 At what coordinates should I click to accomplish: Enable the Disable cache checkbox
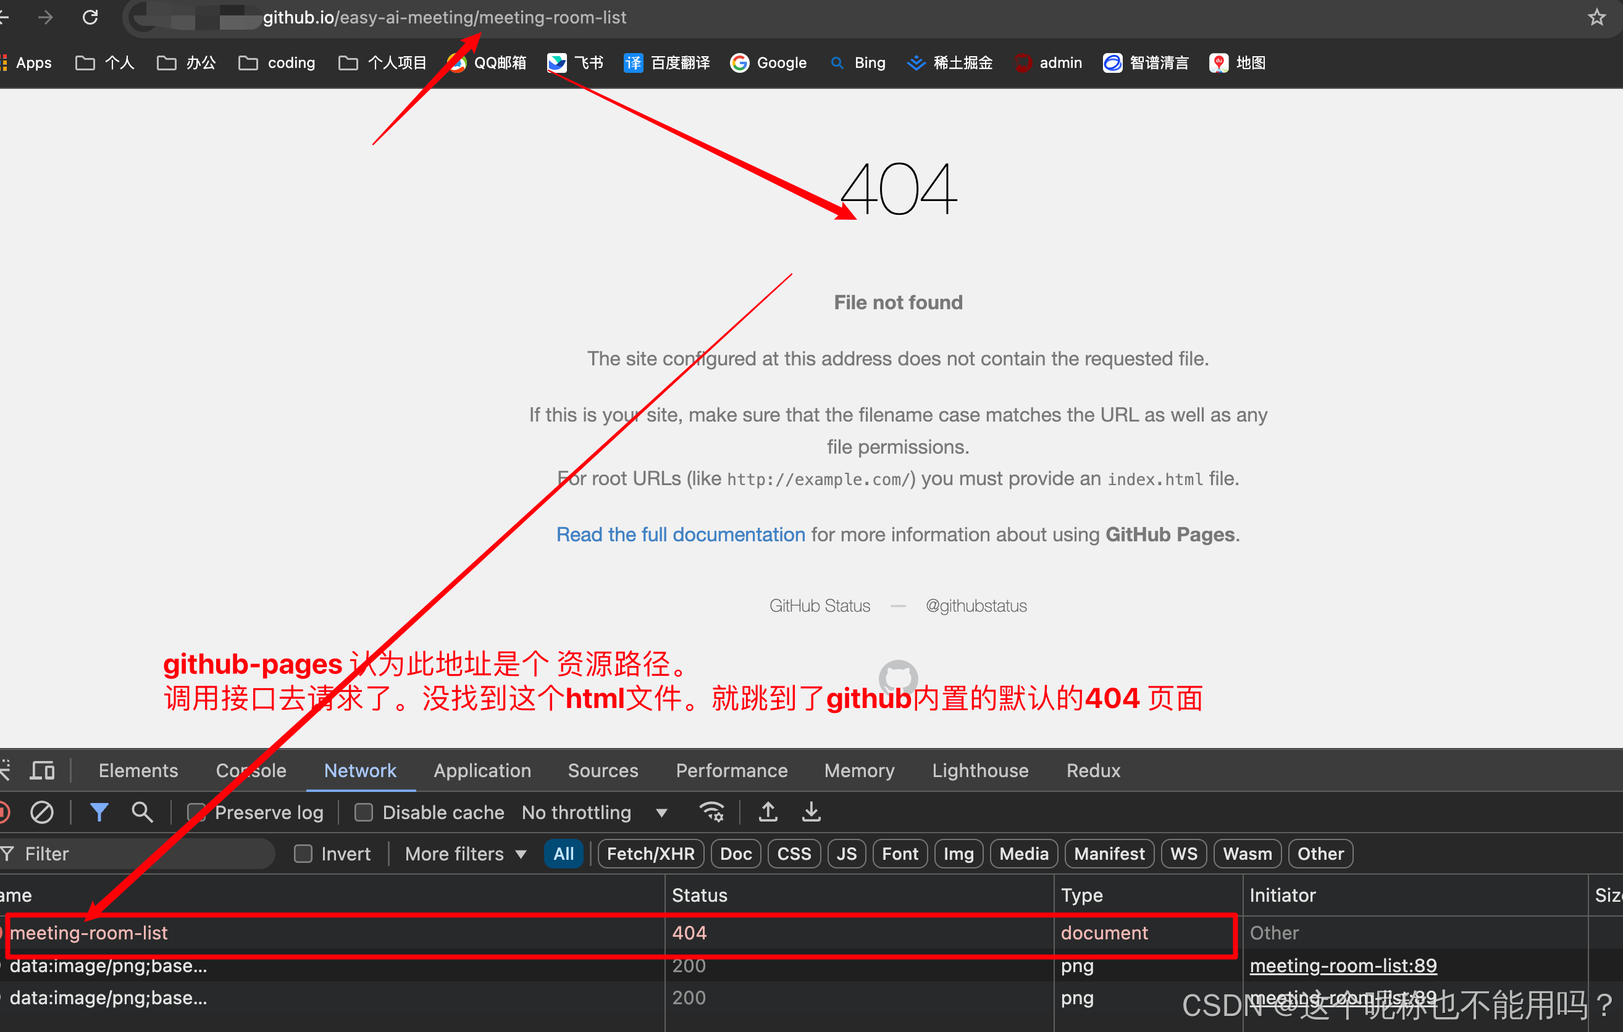point(364,812)
